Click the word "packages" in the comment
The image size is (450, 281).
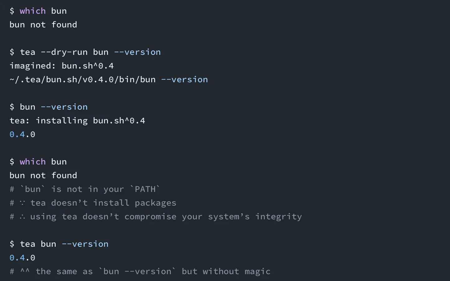[155, 203]
